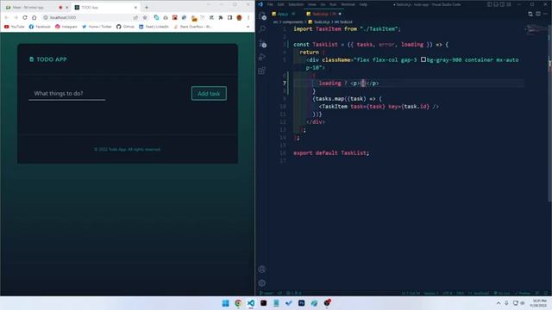The height and width of the screenshot is (310, 552).
Task: Open the Manage gear in VS Code activity bar
Action: [x=262, y=283]
